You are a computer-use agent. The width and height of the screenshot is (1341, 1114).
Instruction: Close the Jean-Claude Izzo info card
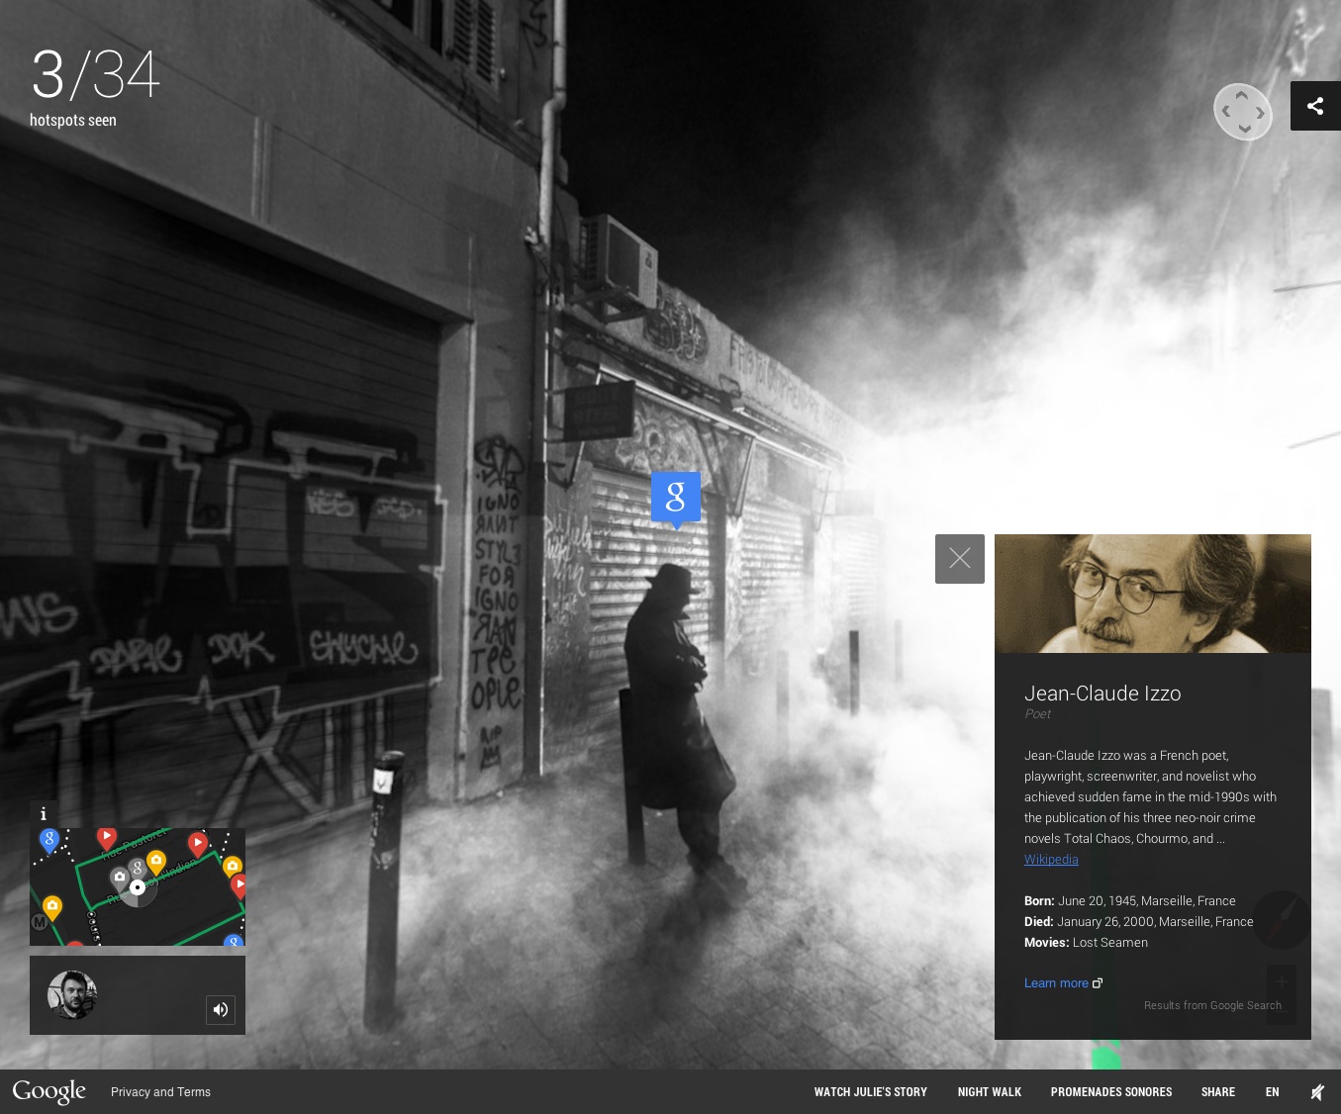[x=960, y=559]
